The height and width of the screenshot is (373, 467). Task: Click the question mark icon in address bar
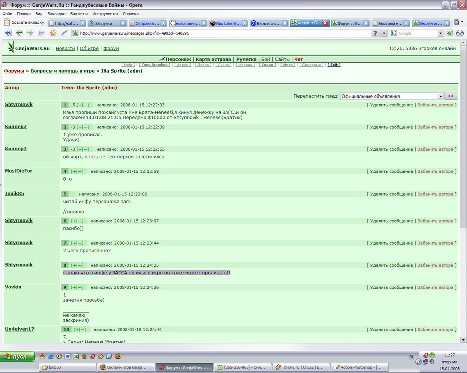(375, 33)
